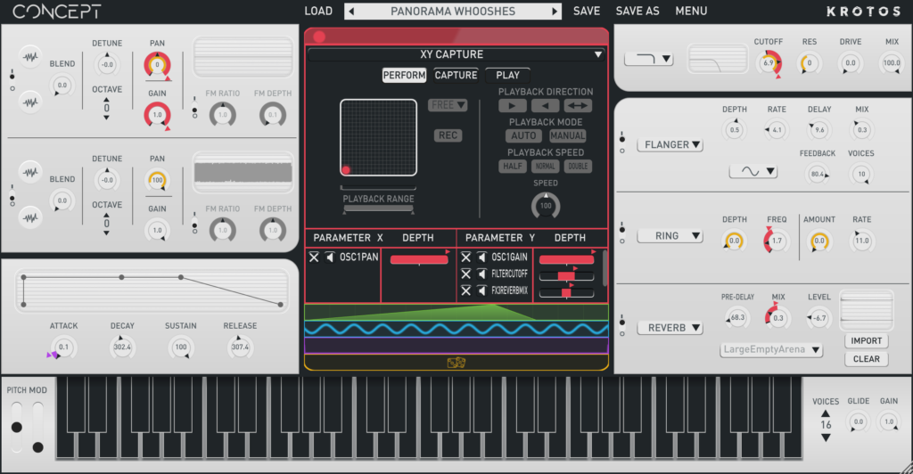Click the dice randomize icon
Screen dimensions: 913x474
(456, 363)
